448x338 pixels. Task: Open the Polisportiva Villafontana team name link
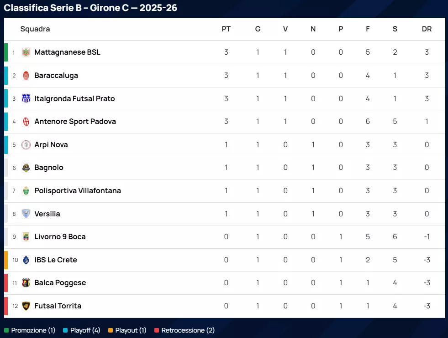(x=78, y=191)
